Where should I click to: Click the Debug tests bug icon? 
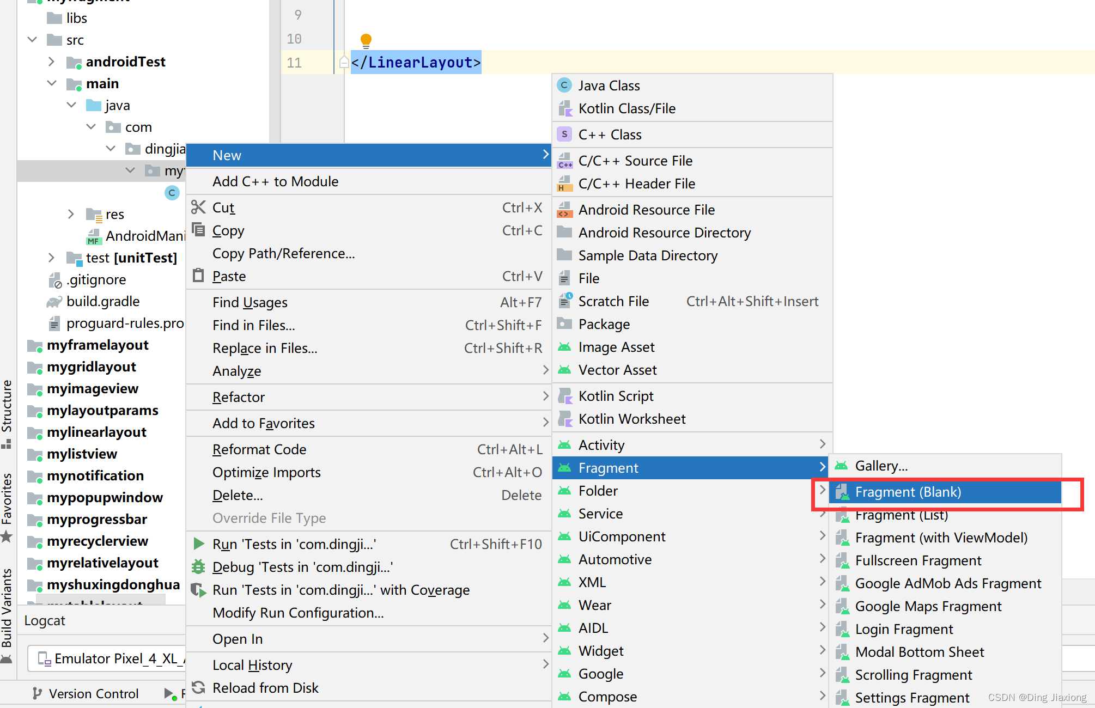[x=198, y=567]
